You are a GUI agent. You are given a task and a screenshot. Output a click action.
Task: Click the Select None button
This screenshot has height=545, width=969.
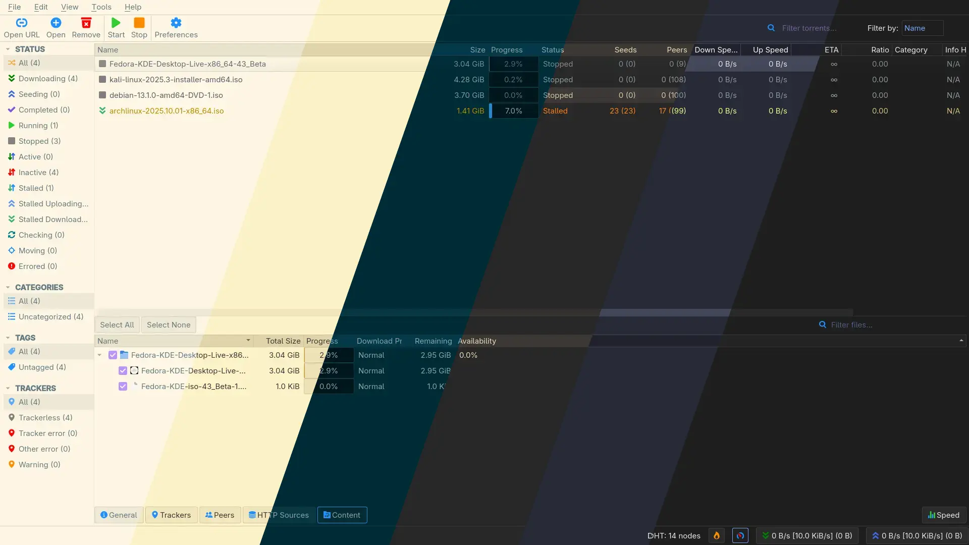pos(168,324)
